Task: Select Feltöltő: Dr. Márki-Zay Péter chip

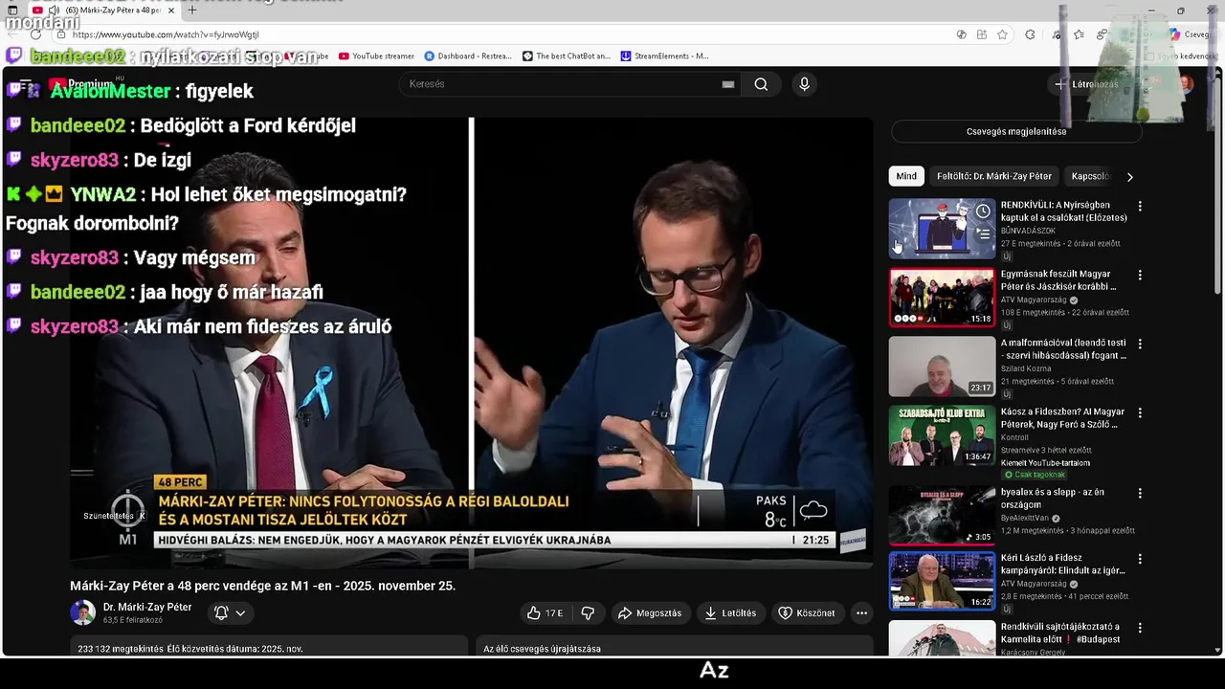Action: 993,176
